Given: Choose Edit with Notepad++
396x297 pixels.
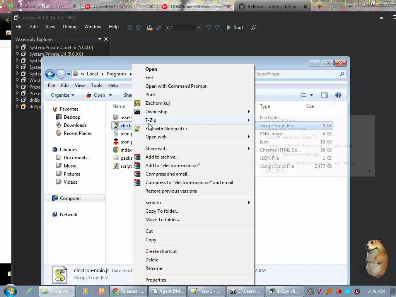Looking at the screenshot, I should (x=193, y=129).
